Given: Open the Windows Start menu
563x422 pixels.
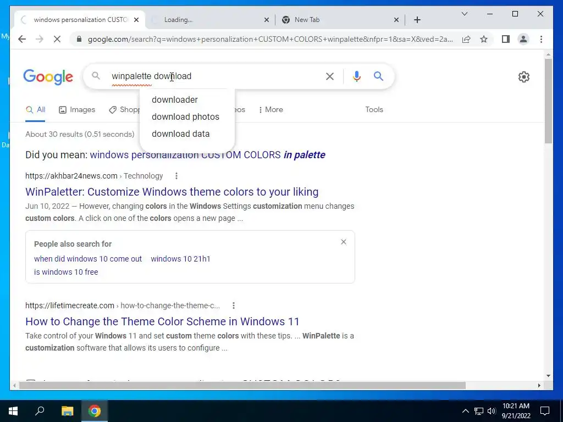Looking at the screenshot, I should point(13,411).
